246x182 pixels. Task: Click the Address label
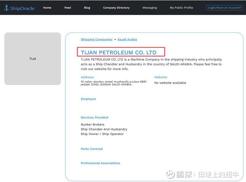coord(88,77)
